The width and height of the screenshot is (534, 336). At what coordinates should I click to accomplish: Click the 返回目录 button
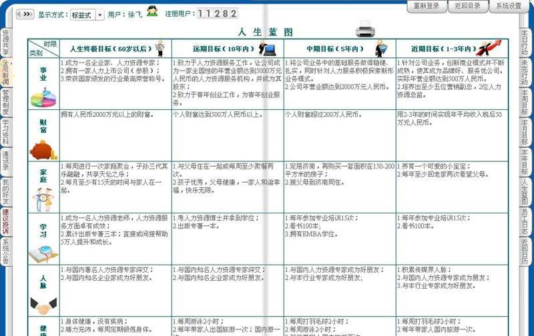(468, 6)
